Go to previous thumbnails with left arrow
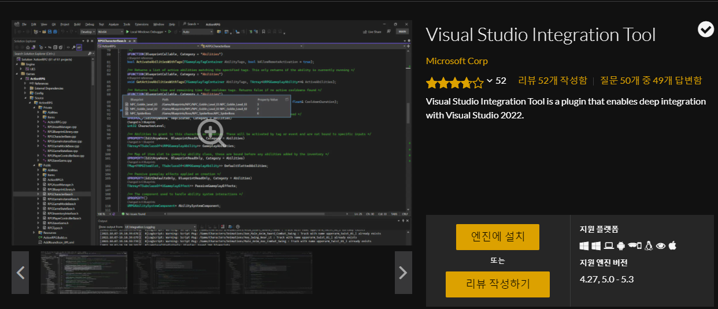The image size is (718, 309). (21, 272)
